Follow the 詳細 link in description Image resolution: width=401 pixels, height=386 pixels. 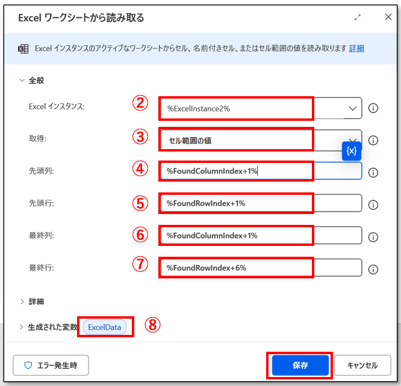(356, 48)
